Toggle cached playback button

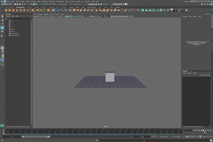(x=200, y=137)
